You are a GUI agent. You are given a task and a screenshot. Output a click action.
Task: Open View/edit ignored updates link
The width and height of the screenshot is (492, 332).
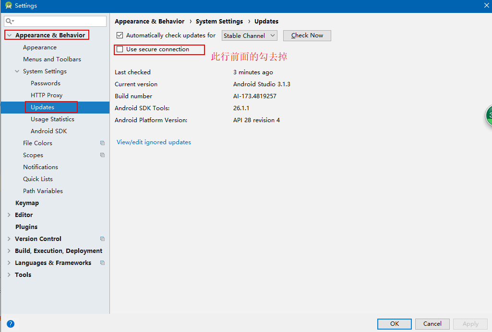(154, 142)
